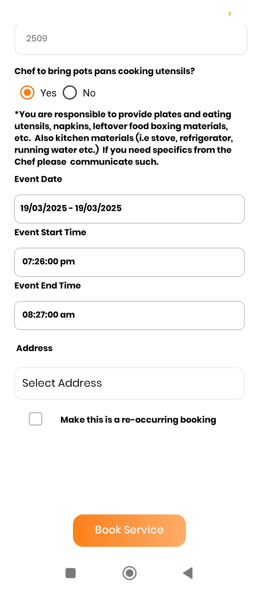Change the 08:27:00 am end time

click(129, 315)
